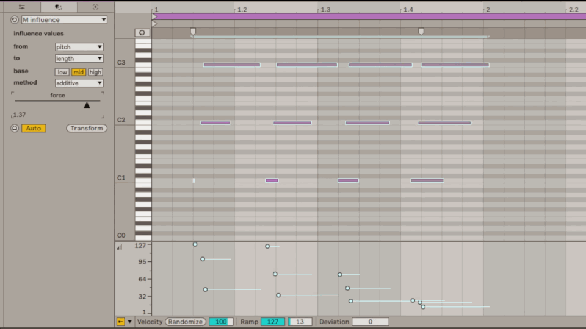Open the generative tools tab icon
This screenshot has width=586, height=329.
tap(95, 7)
